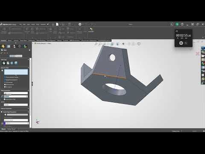
Task: Open SOLIDWORKS help question mark icon
Action: click(182, 24)
